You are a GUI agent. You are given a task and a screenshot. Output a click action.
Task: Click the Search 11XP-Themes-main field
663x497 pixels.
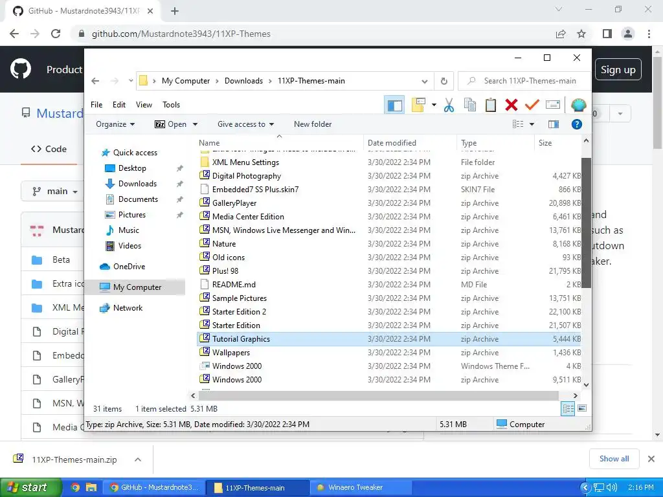tap(524, 81)
